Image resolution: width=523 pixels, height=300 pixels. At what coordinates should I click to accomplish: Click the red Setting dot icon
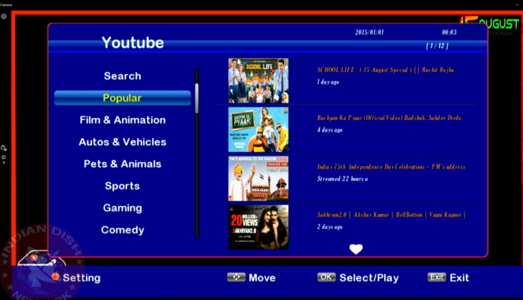click(55, 277)
